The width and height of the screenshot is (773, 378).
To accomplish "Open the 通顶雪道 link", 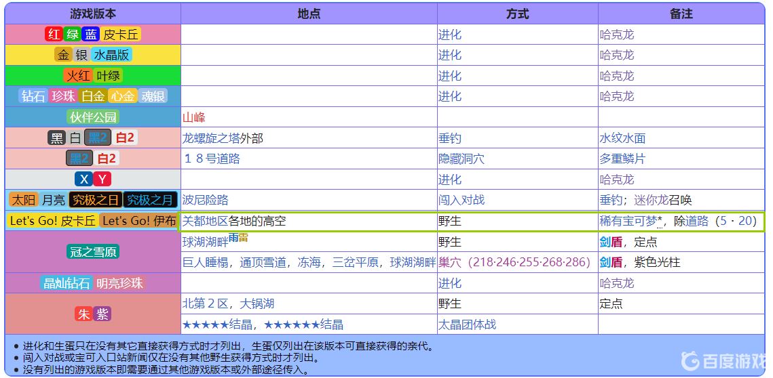I will [x=263, y=262].
